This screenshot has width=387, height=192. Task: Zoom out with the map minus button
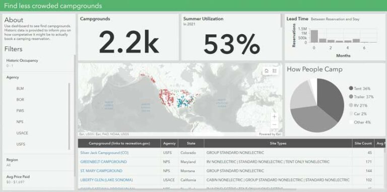pyautogui.click(x=274, y=125)
